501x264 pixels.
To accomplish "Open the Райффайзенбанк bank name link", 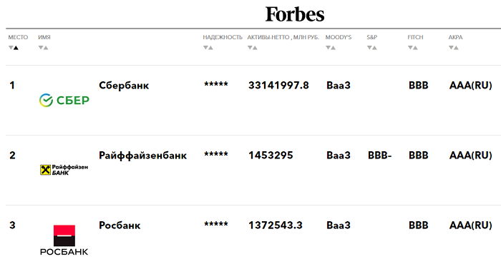I will (142, 156).
